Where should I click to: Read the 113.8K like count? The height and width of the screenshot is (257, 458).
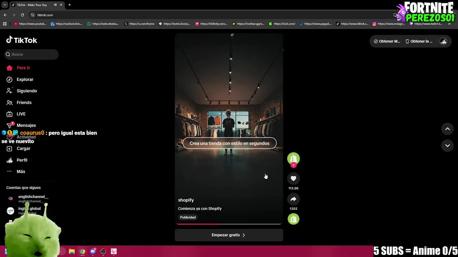(293, 188)
